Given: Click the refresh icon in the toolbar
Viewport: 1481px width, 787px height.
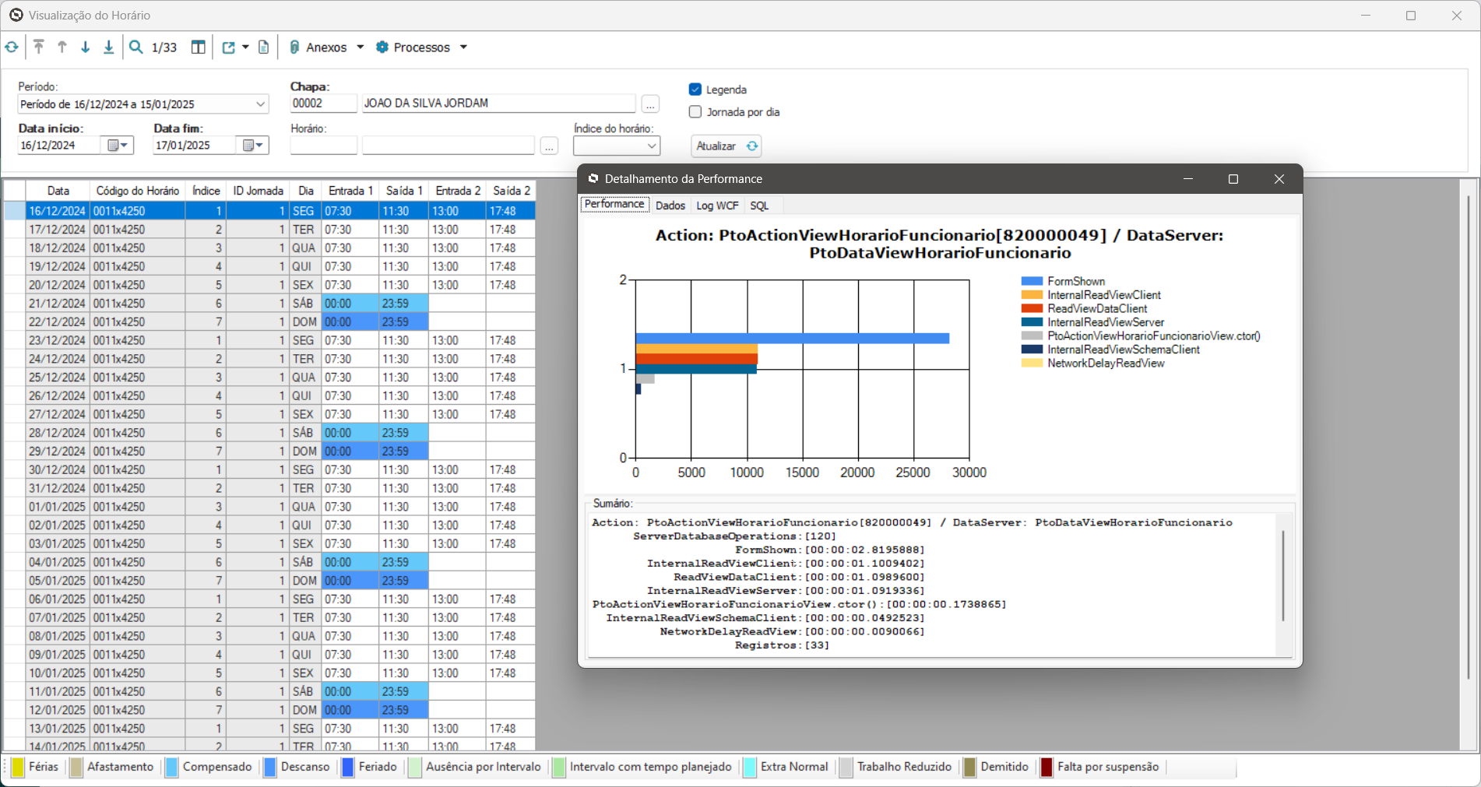Looking at the screenshot, I should [x=12, y=47].
